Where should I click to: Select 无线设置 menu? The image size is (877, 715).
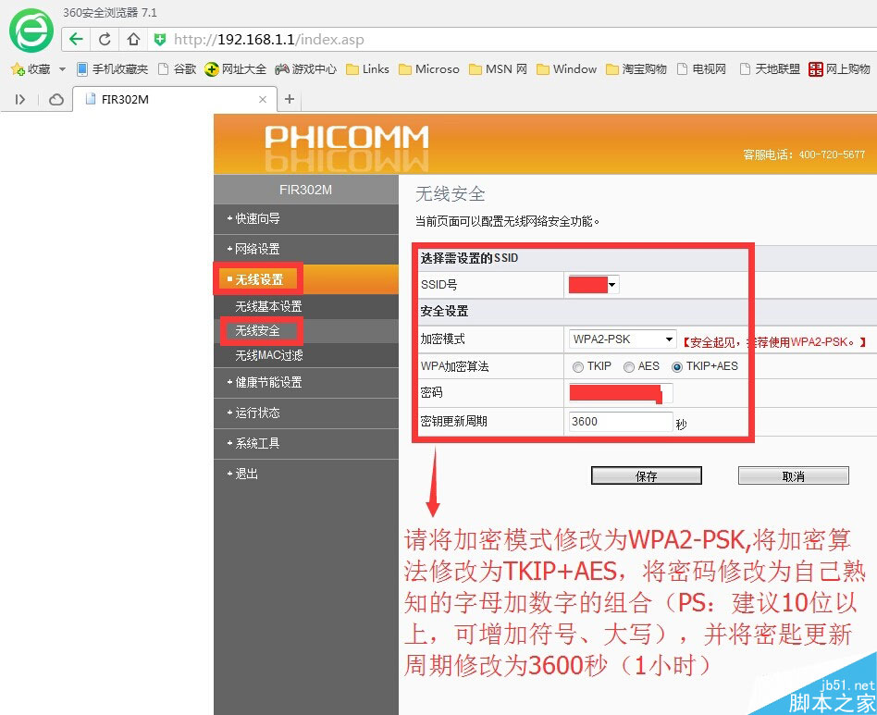coord(306,279)
